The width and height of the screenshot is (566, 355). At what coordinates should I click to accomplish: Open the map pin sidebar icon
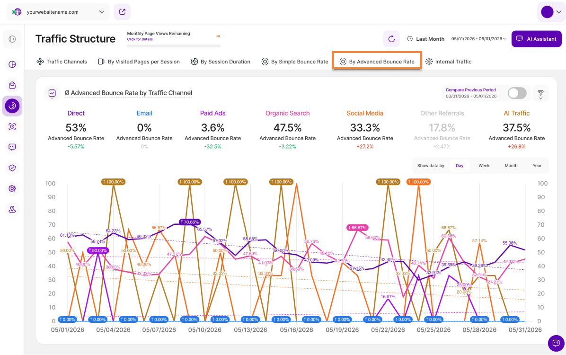pyautogui.click(x=12, y=210)
